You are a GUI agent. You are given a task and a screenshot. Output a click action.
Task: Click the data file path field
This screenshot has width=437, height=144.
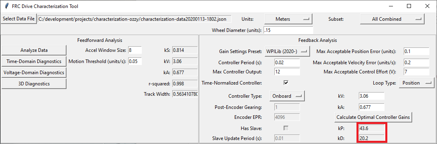[134, 19]
